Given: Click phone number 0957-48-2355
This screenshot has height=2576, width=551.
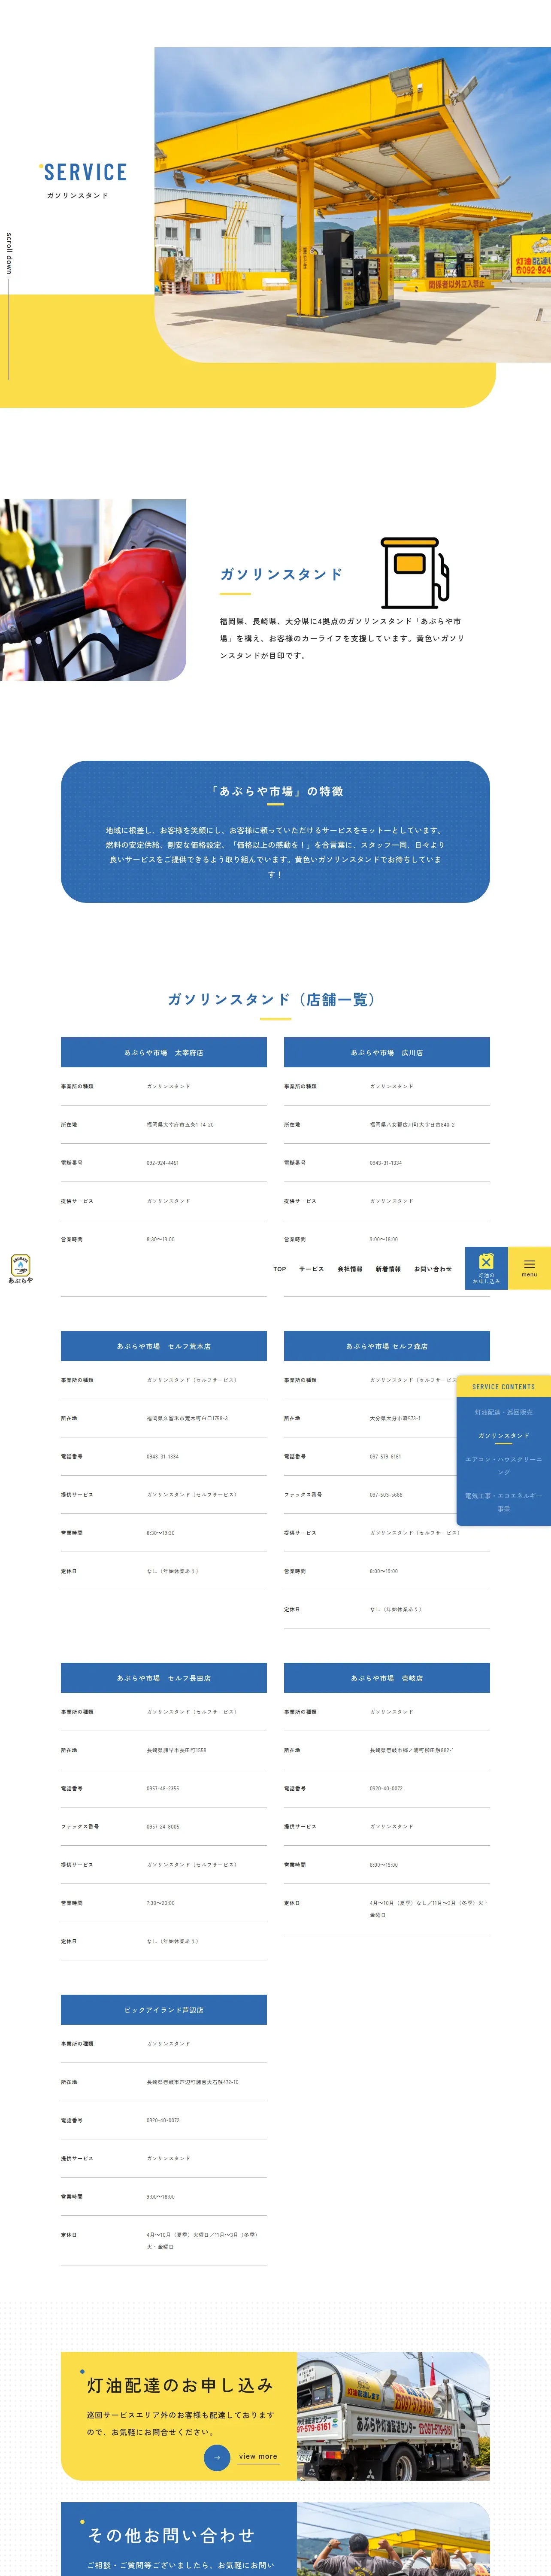Looking at the screenshot, I should [x=163, y=1789].
